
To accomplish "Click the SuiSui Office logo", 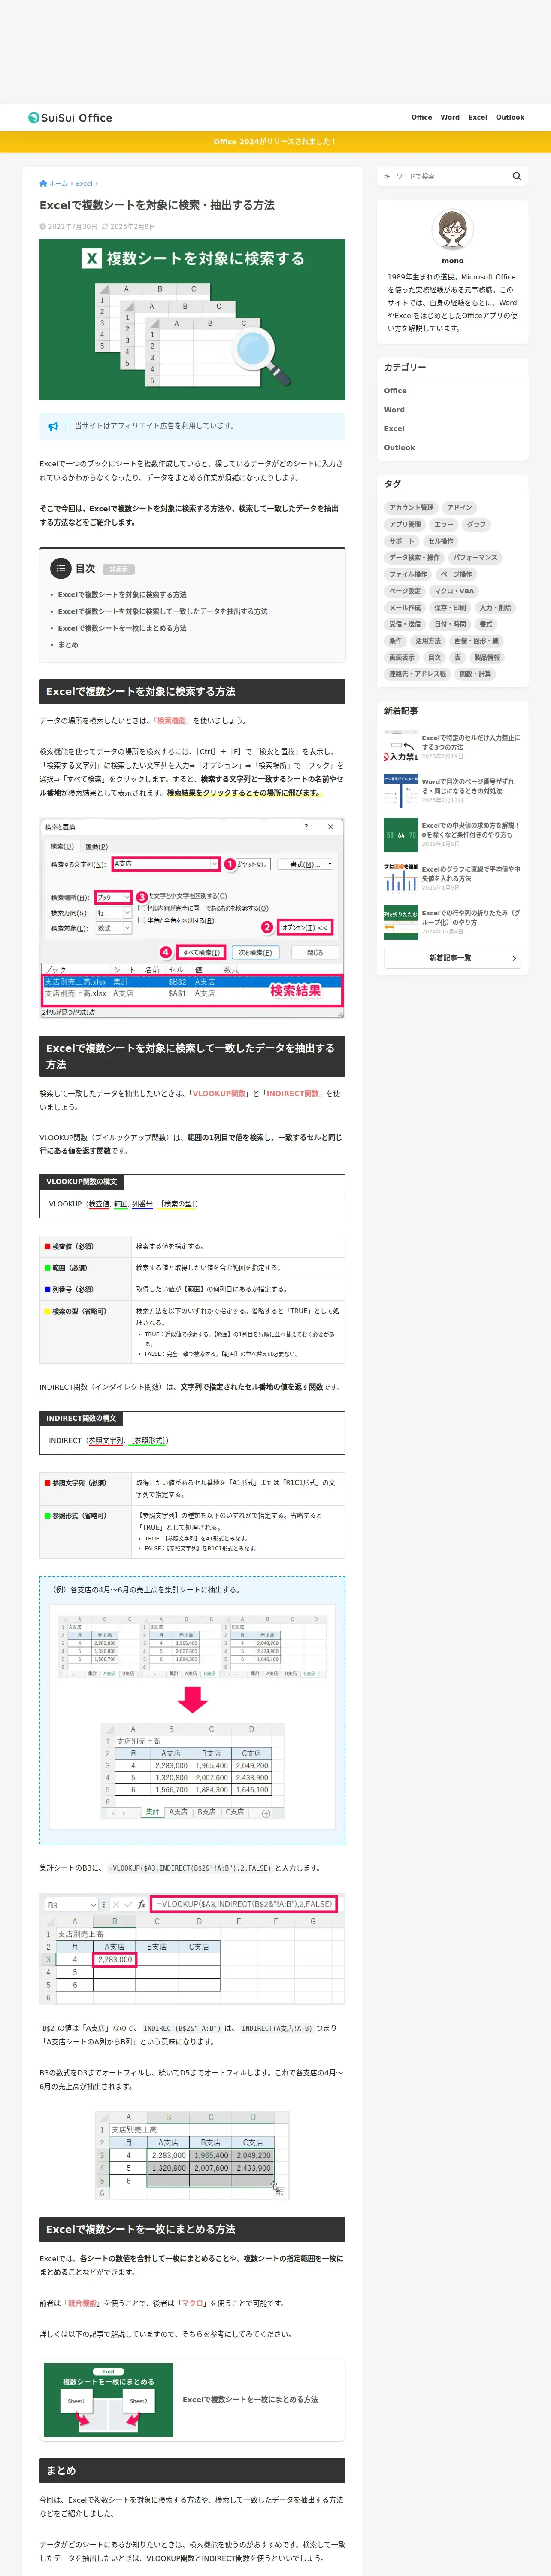I will click(x=70, y=118).
